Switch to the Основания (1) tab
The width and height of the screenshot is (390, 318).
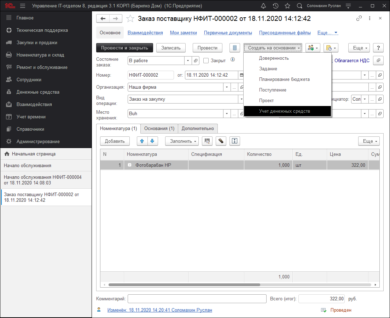159,129
